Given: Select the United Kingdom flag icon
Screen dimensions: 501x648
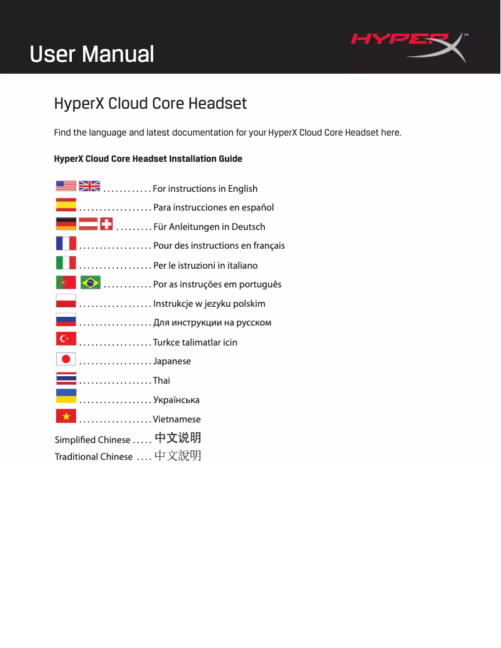Looking at the screenshot, I should [x=89, y=185].
